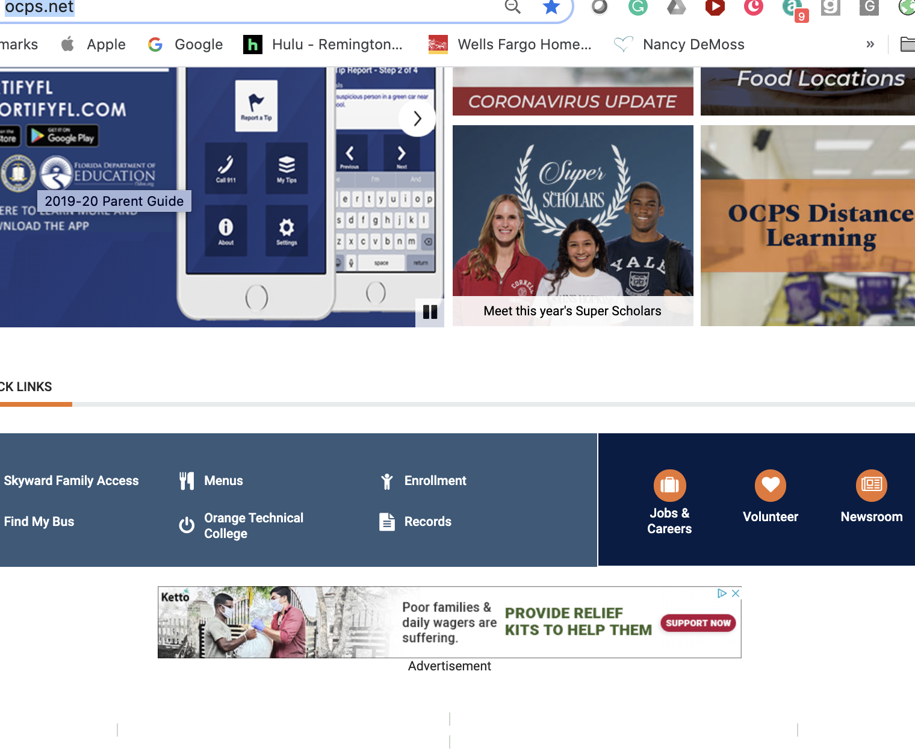Open the Records quick link text
915x751 pixels.
(x=428, y=522)
